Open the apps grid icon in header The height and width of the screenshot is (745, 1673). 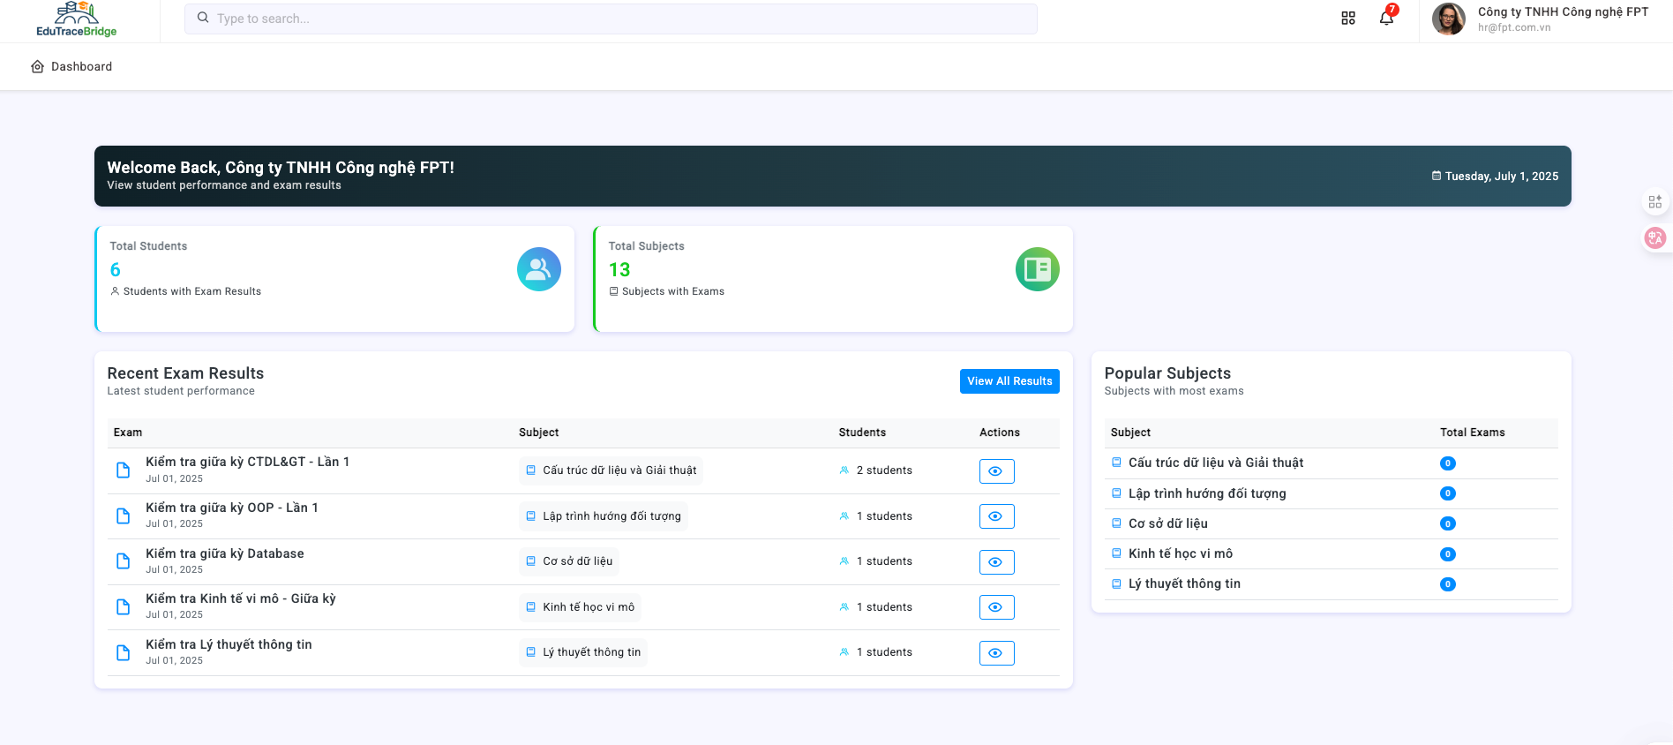[1347, 19]
